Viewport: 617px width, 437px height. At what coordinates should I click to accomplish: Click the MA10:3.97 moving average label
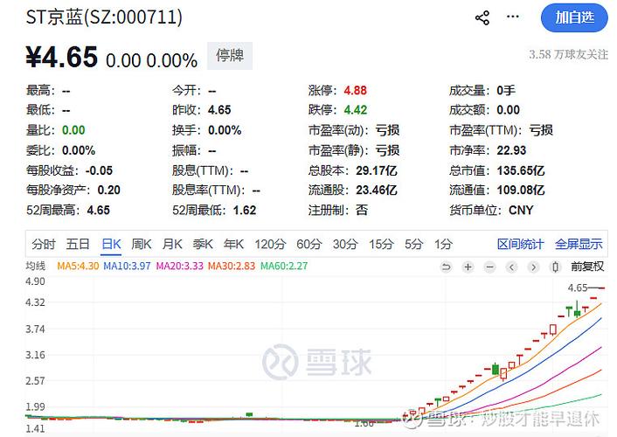(x=127, y=267)
